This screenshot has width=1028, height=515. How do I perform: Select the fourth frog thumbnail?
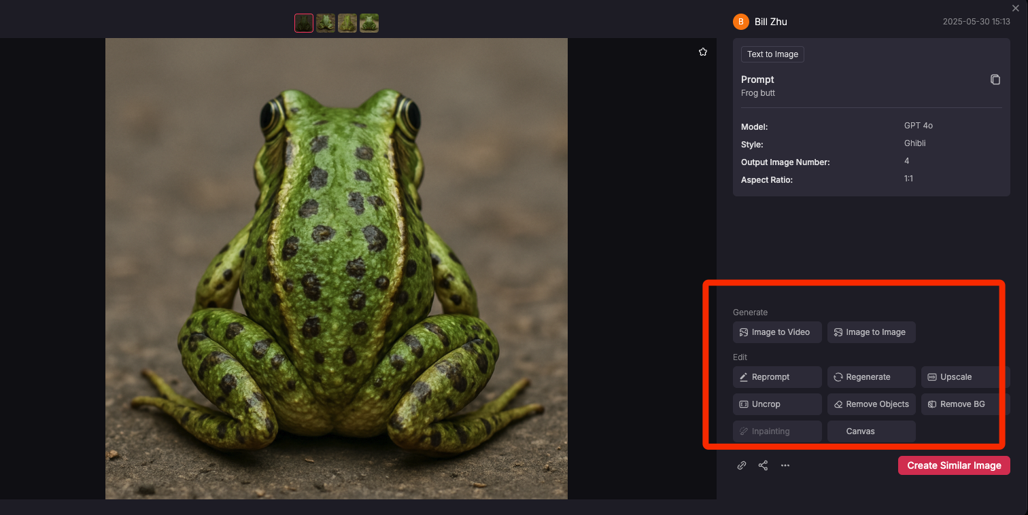[369, 23]
